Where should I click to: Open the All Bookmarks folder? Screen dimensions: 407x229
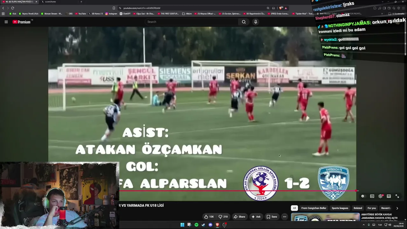pyautogui.click(x=397, y=14)
